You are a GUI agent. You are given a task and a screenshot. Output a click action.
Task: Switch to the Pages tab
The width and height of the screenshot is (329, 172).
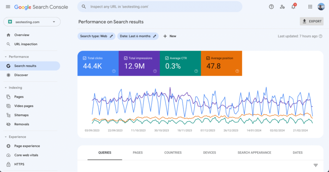tap(138, 152)
